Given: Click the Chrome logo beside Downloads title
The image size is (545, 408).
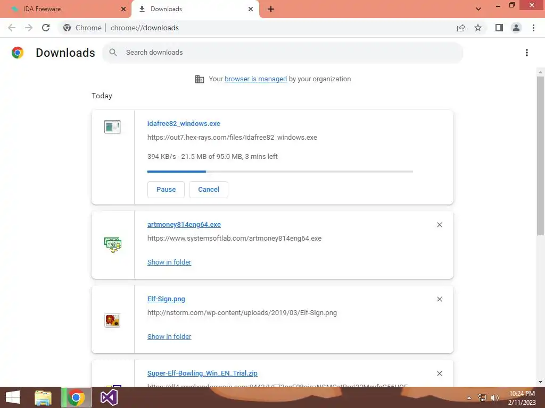Looking at the screenshot, I should pos(18,53).
